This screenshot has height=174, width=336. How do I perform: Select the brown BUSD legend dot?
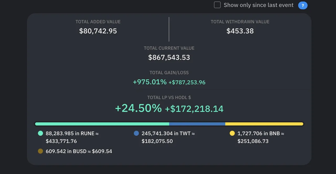pyautogui.click(x=40, y=151)
